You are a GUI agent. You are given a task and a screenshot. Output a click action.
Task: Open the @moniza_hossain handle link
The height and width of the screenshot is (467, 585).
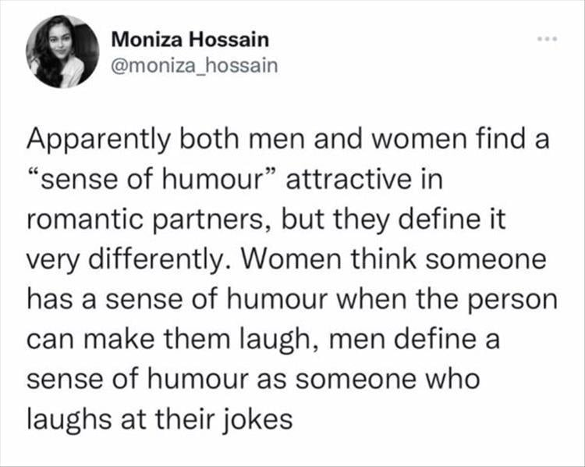pos(195,66)
